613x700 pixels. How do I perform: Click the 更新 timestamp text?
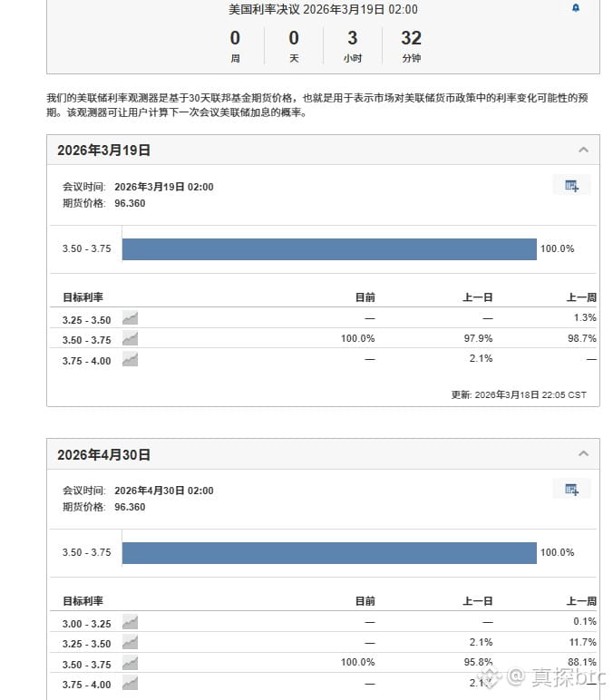[519, 395]
